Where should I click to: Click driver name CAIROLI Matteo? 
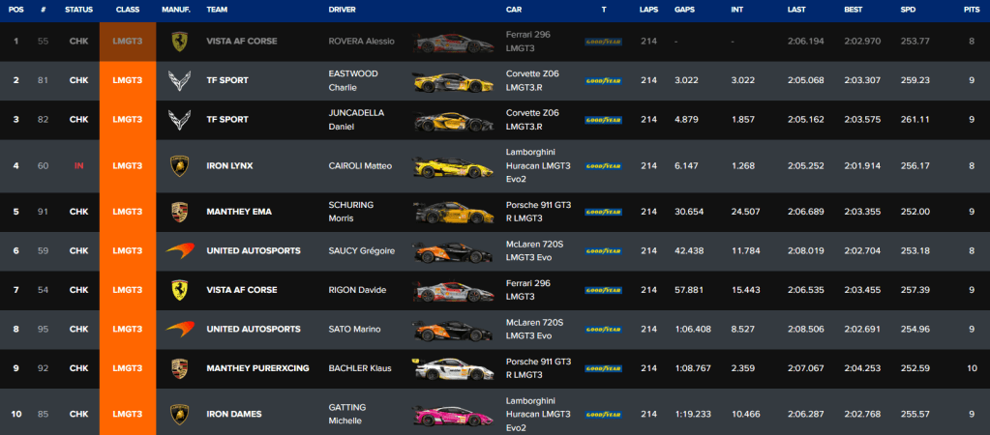click(361, 166)
